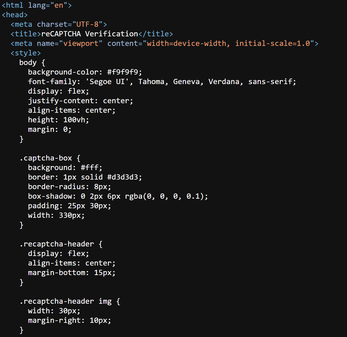Click the font-family declaration line
Image resolution: width=347 pixels, height=337 pixels.
coord(162,82)
